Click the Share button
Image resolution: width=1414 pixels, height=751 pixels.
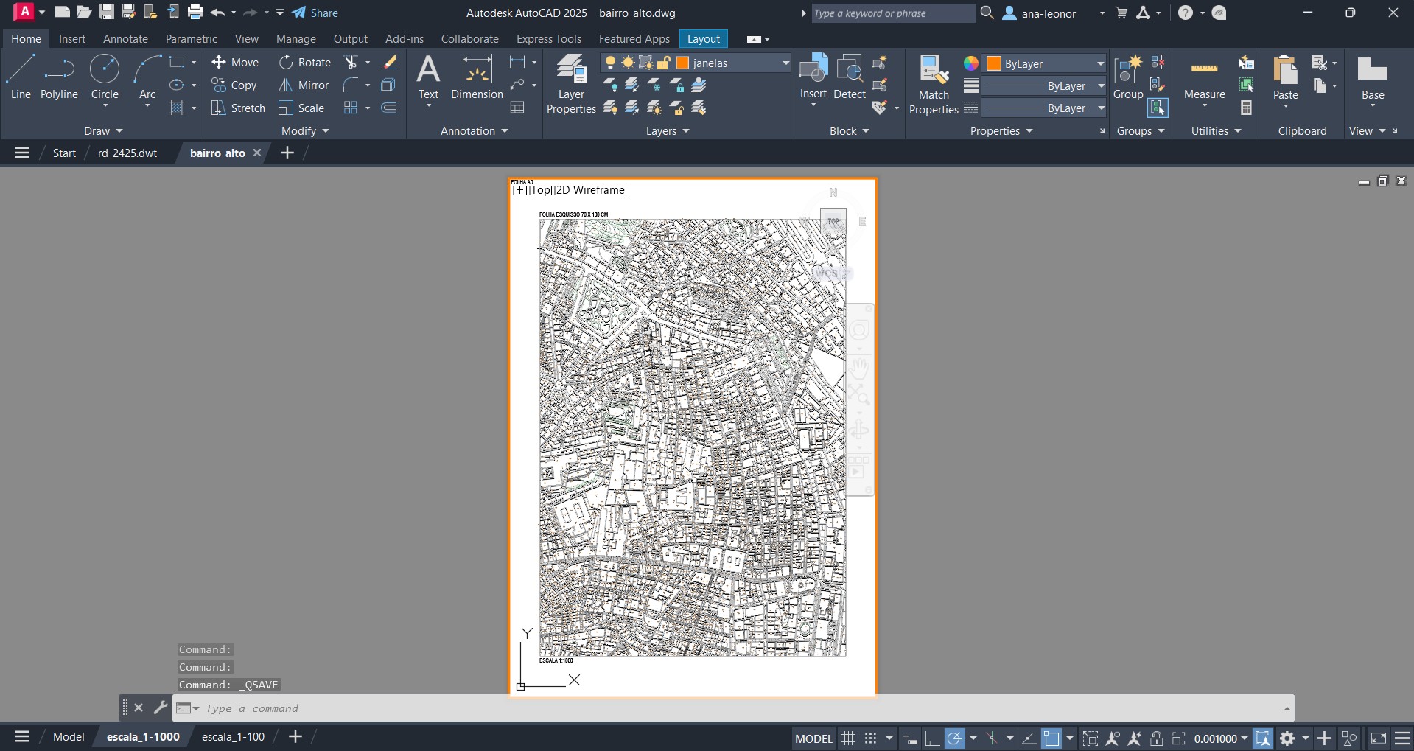pyautogui.click(x=315, y=13)
